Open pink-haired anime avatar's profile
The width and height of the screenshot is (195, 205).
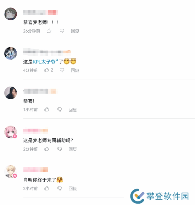pyautogui.click(x=11, y=132)
